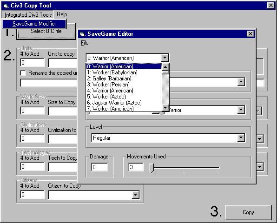Click the Civilizations # to Add field
This screenshot has height=223, width=277.
tap(33, 139)
